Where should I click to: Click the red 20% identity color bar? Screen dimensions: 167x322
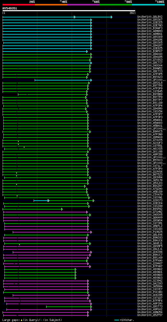[19, 5]
